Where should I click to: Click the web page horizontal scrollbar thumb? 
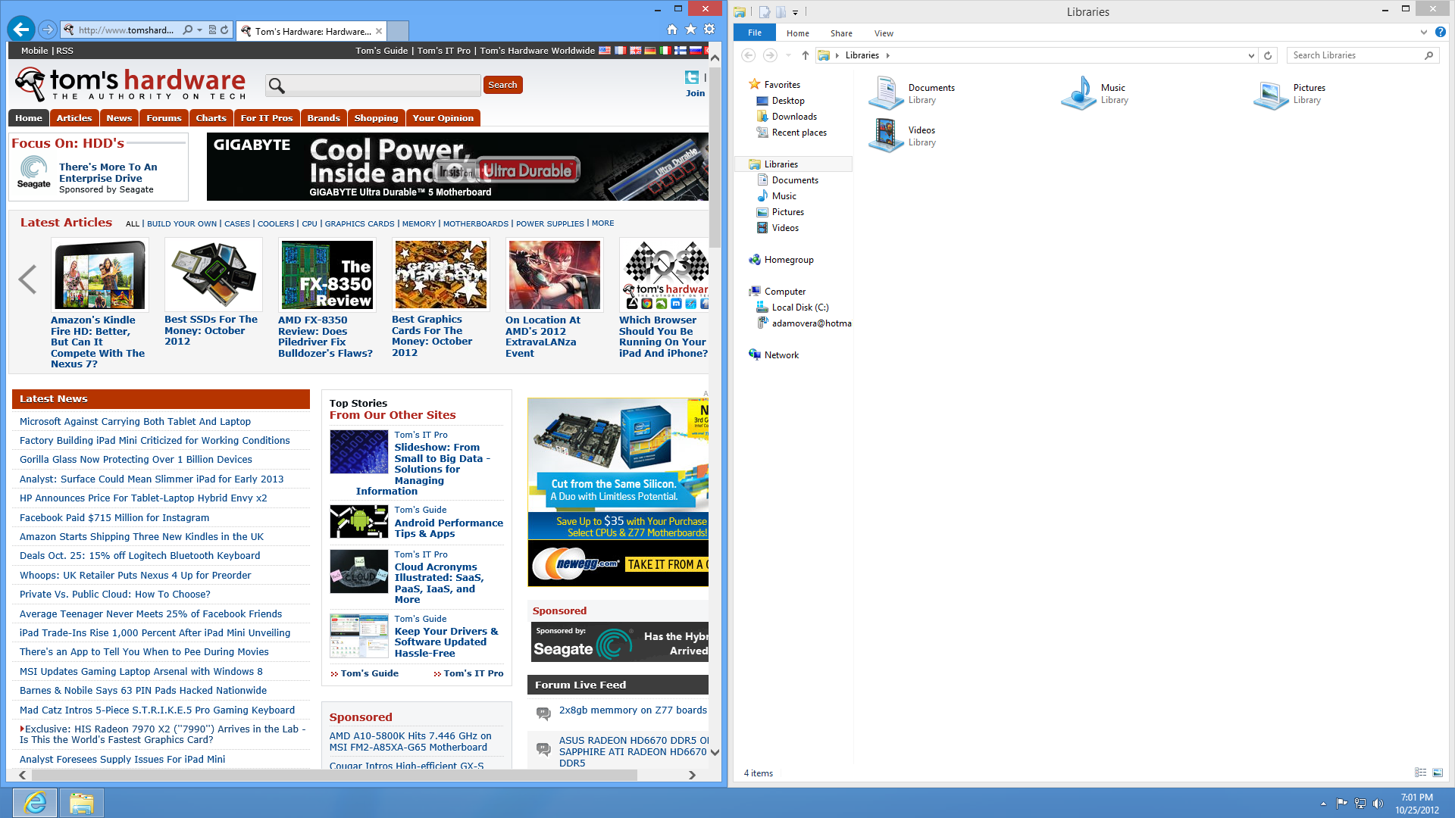point(333,775)
